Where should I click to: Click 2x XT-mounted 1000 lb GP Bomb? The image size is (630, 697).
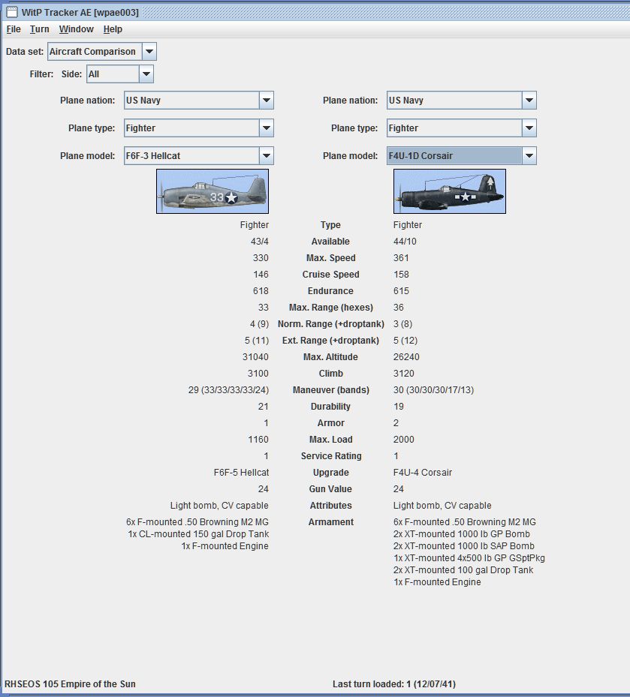462,534
